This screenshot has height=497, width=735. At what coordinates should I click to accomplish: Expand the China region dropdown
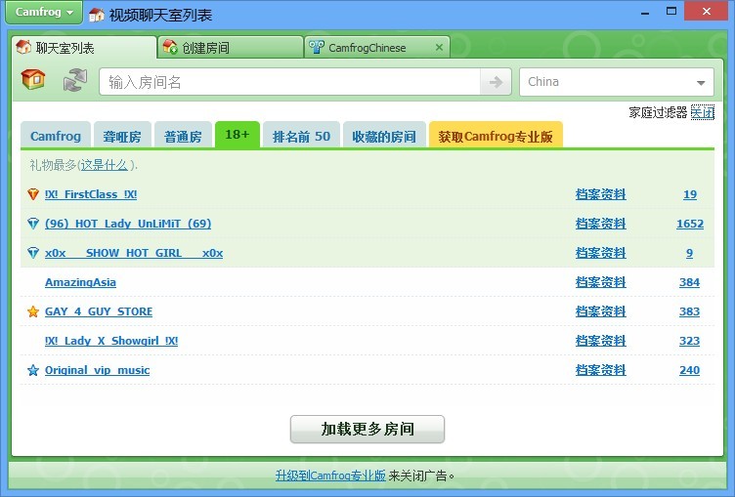[701, 82]
